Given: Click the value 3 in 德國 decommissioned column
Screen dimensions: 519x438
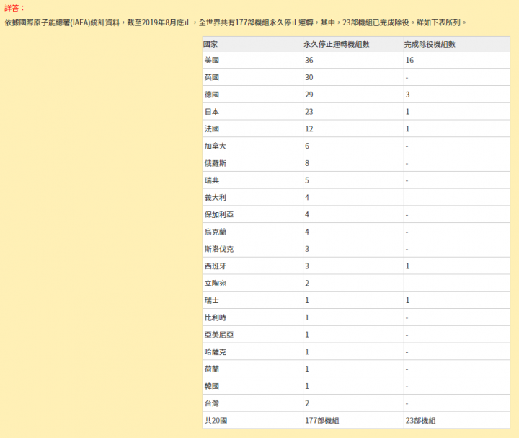Looking at the screenshot, I should click(408, 95).
